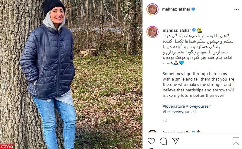The width and height of the screenshot is (242, 149).
Task: Click the emoji next to the caption username
Action: (x=200, y=30)
